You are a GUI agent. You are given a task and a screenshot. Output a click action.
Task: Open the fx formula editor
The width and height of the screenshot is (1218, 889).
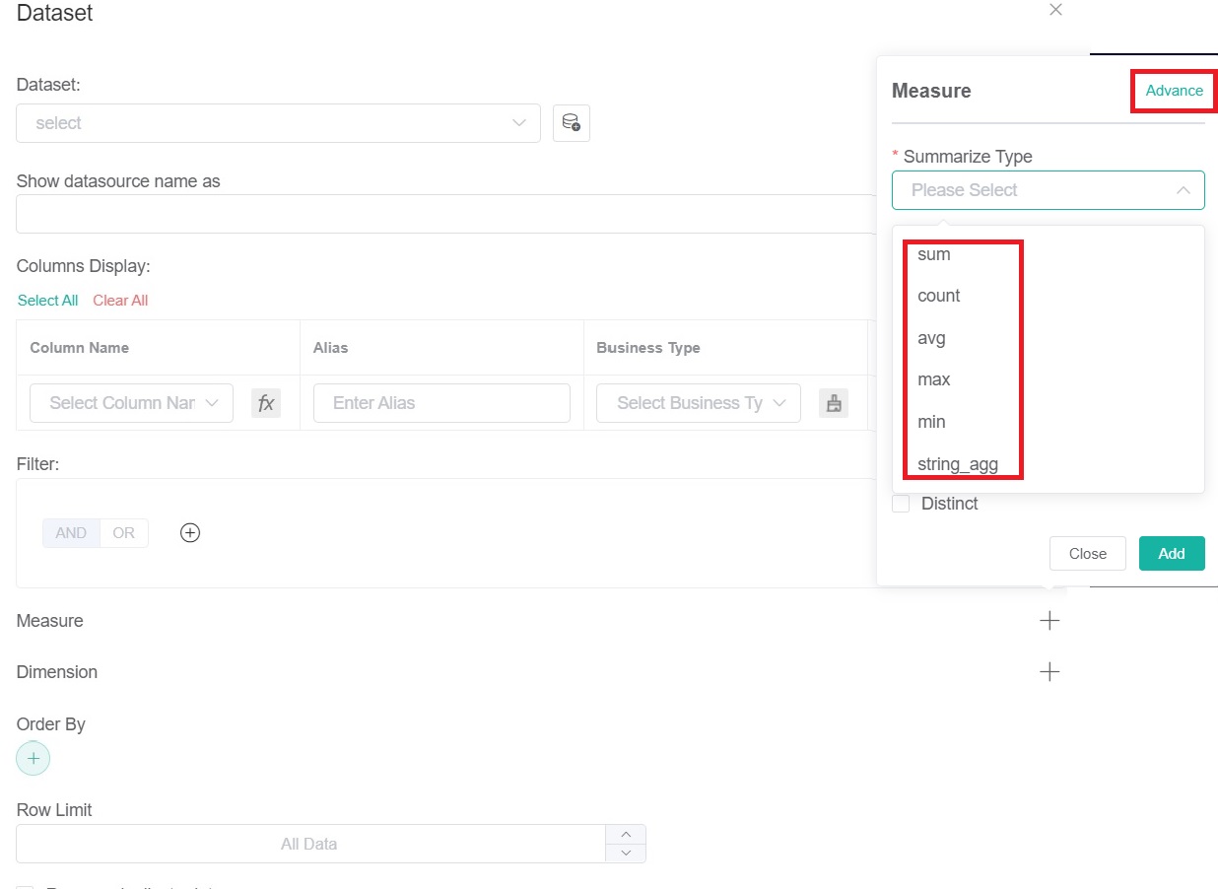(x=266, y=402)
